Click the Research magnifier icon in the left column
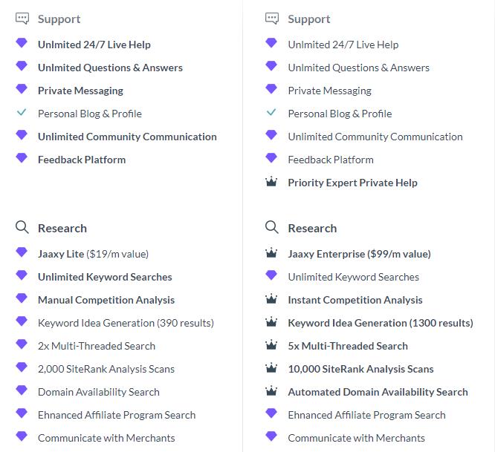 click(x=22, y=227)
